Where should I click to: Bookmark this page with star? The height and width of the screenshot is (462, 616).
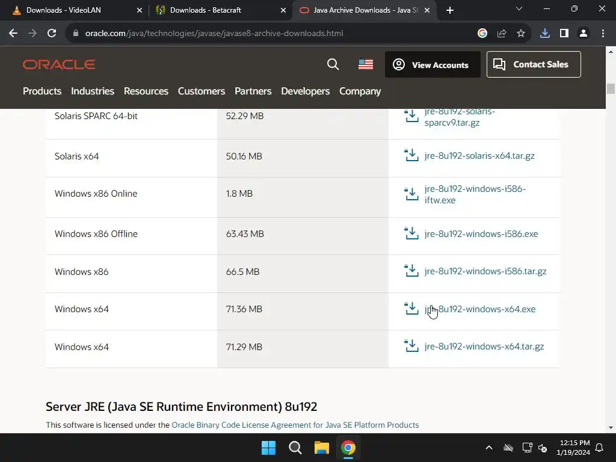[521, 34]
